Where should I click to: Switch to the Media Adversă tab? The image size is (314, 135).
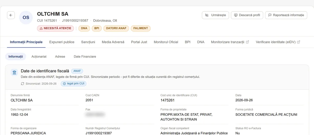click(x=113, y=42)
